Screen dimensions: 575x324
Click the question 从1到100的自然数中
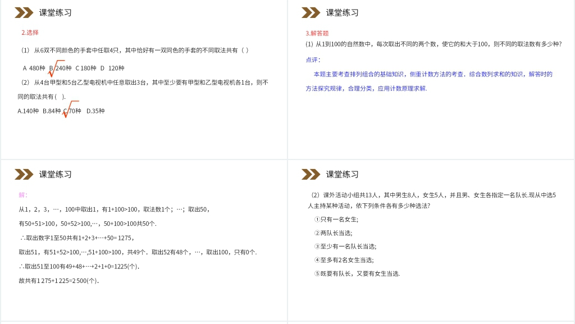(433, 44)
